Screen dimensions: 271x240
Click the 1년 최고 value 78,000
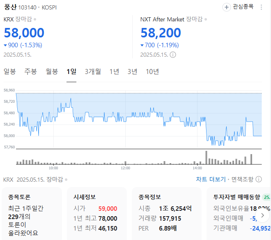pos(108,219)
